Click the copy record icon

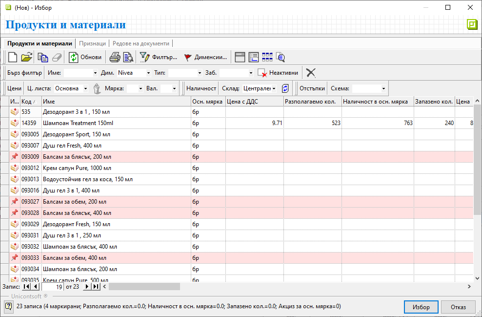(43, 57)
